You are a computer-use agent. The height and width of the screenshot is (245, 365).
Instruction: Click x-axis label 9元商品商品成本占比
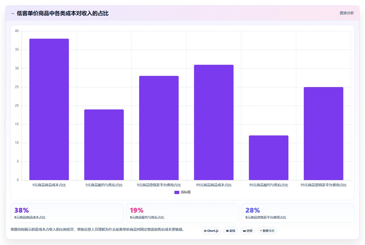click(49, 185)
